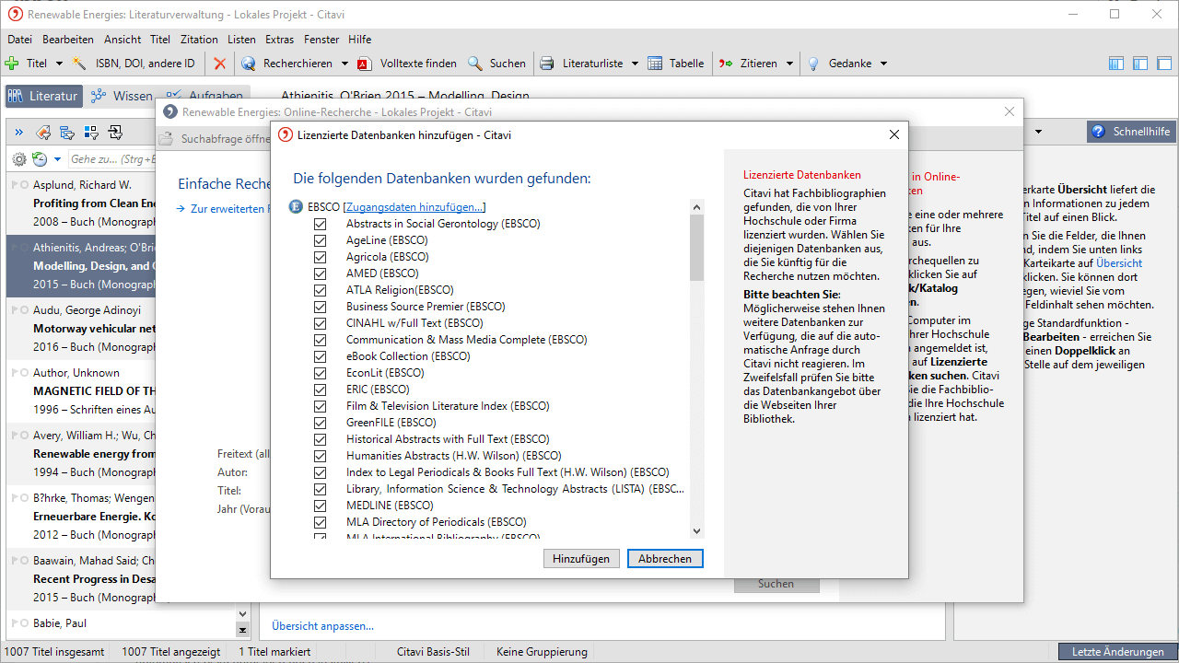The width and height of the screenshot is (1179, 663).
Task: Click the EBSCO provider icon in dialog
Action: pyautogui.click(x=297, y=207)
